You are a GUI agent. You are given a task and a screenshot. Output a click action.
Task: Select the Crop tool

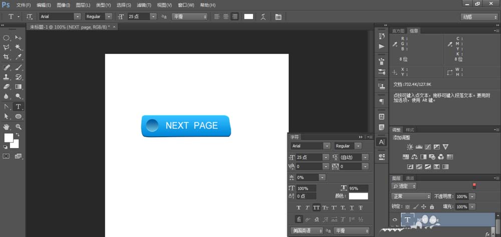coord(7,57)
